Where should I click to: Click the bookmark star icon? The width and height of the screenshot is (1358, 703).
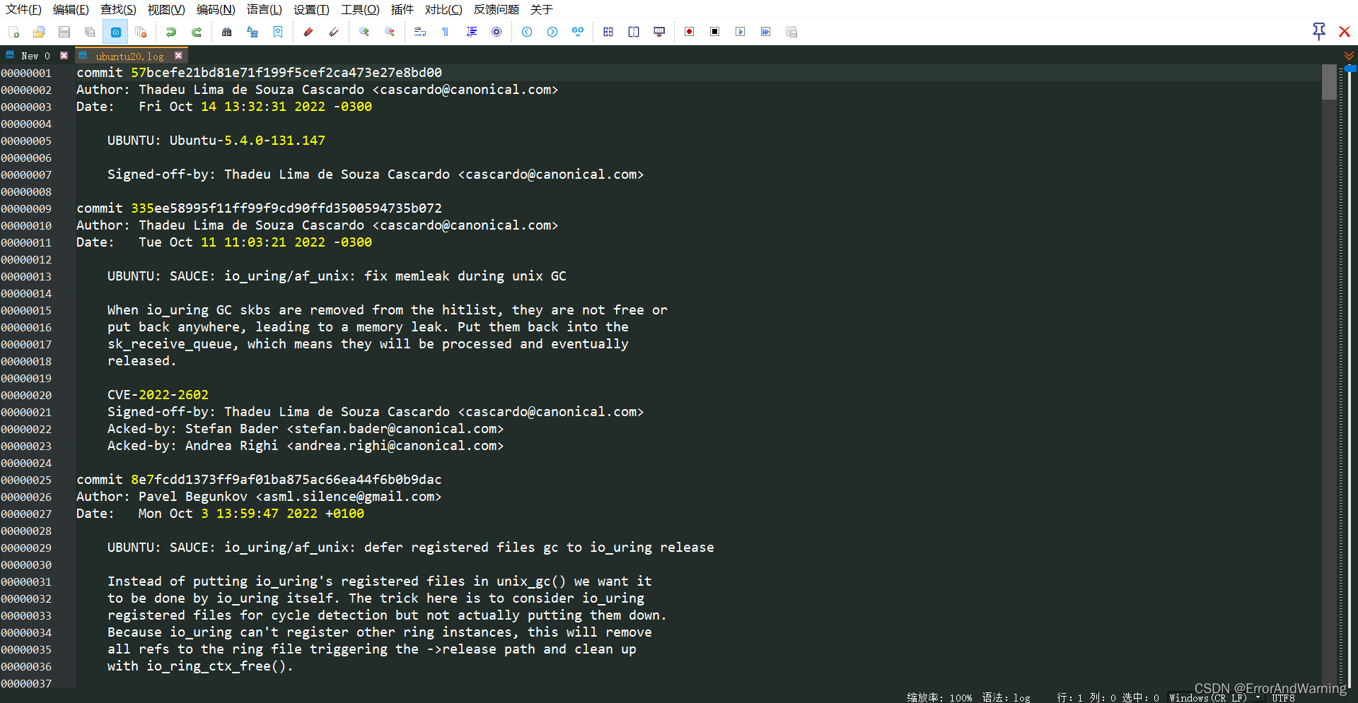278,32
